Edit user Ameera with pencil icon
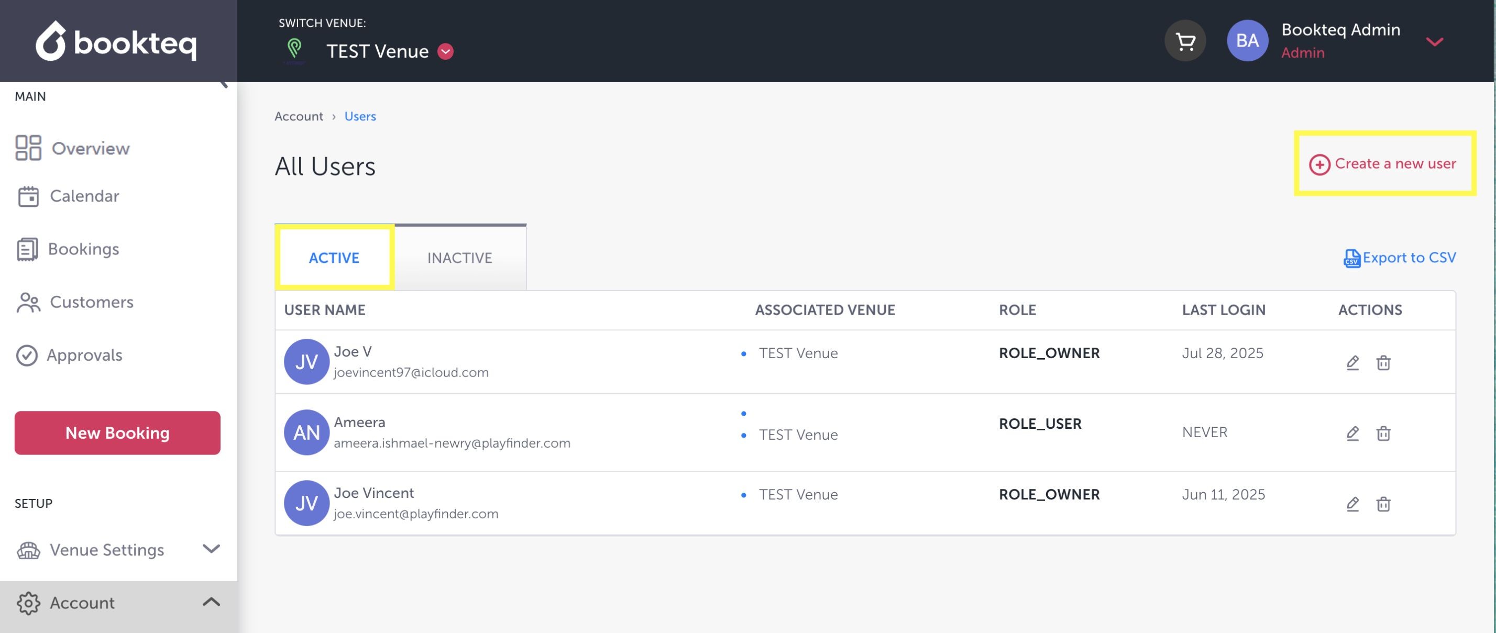Viewport: 1496px width, 633px height. tap(1352, 433)
